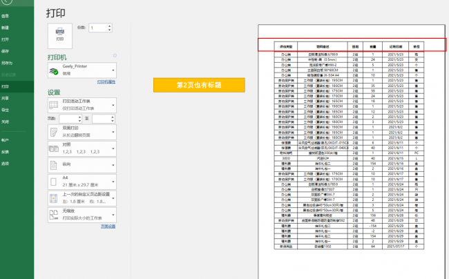Click the 至 end page input

(102, 119)
